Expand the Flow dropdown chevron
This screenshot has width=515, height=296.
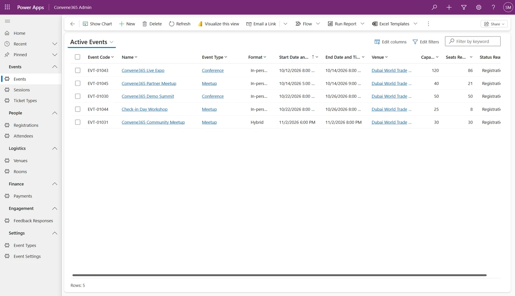[318, 24]
